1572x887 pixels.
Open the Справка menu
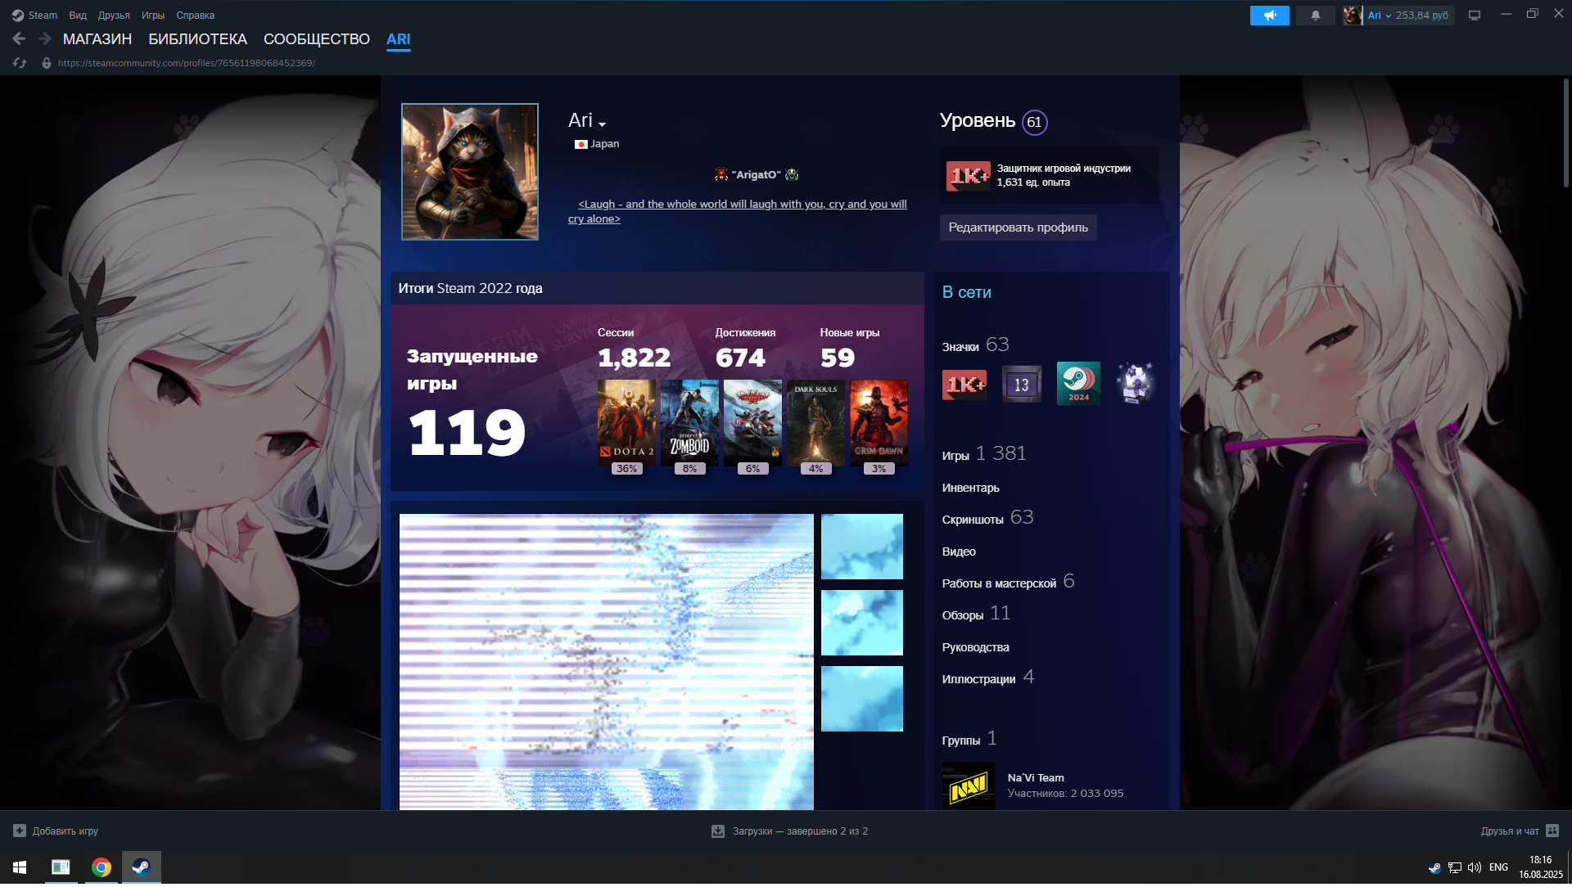(x=196, y=16)
